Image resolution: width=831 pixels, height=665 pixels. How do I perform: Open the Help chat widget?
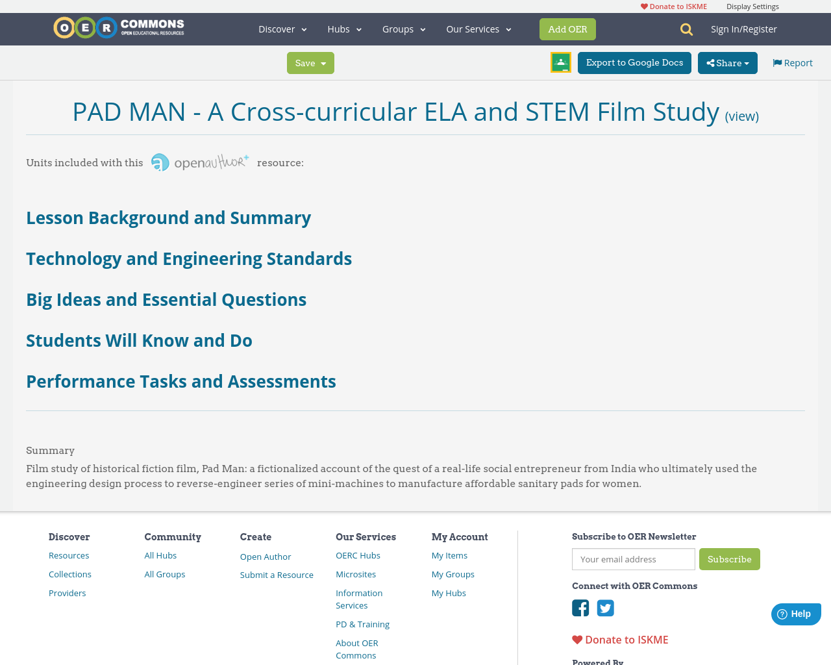click(795, 613)
